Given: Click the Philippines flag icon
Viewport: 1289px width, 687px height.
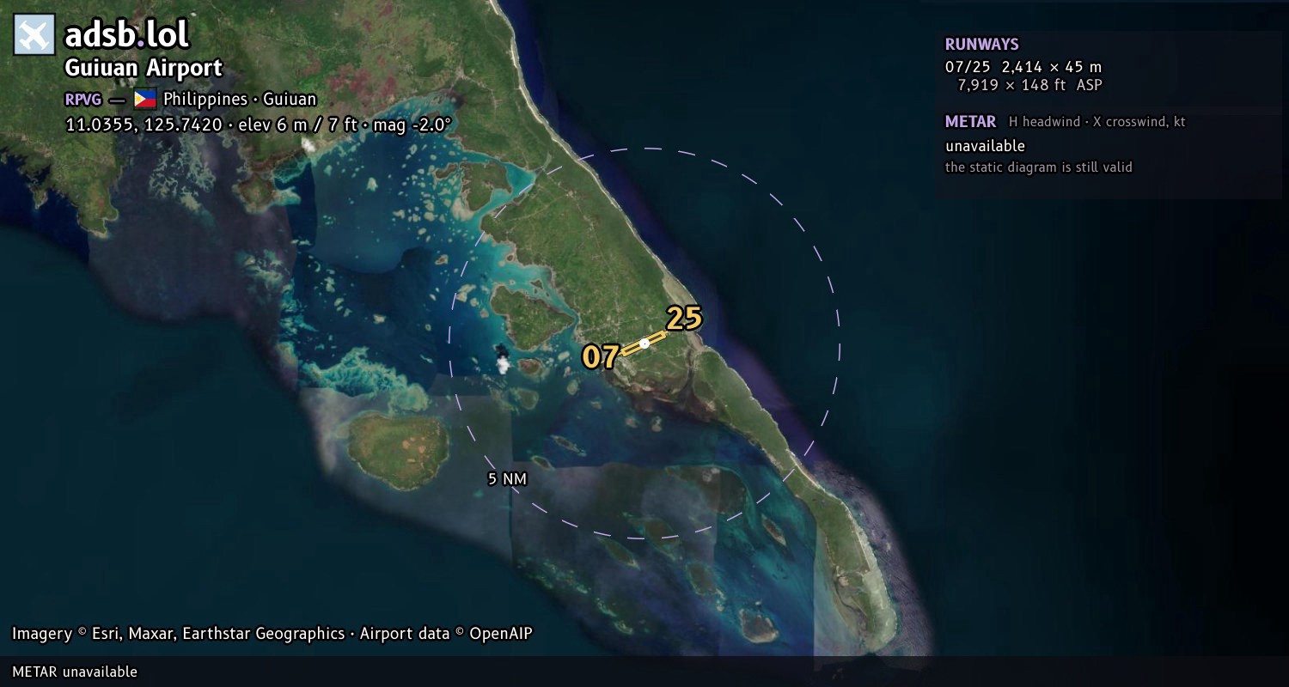Looking at the screenshot, I should pyautogui.click(x=145, y=99).
